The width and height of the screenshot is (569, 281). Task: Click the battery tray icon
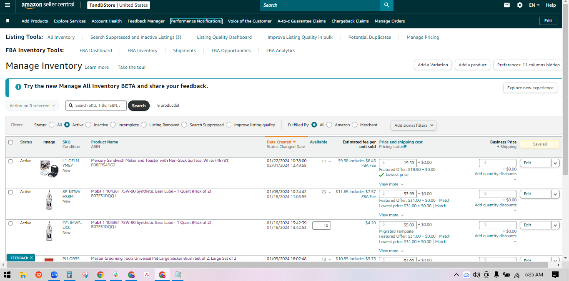click(506, 275)
